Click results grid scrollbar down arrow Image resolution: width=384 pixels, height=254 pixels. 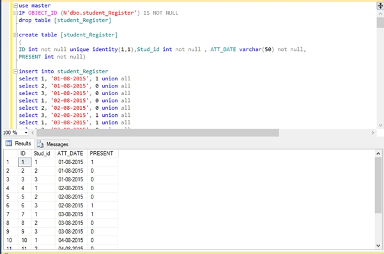pos(378,246)
